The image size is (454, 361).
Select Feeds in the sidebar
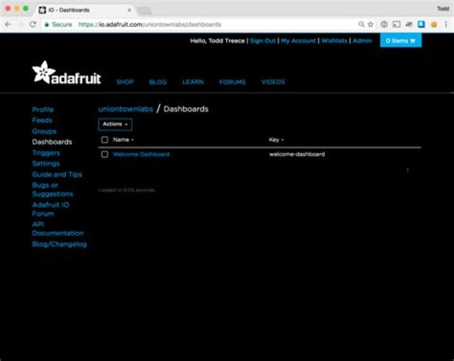[x=42, y=120]
